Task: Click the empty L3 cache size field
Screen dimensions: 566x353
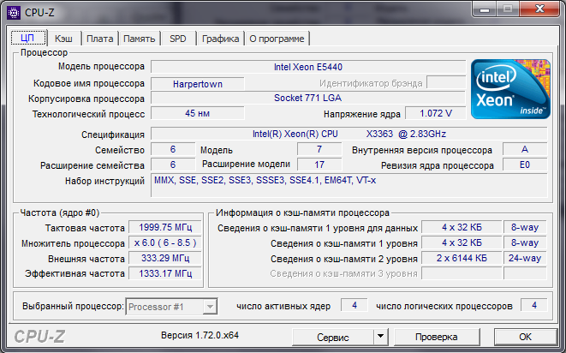Action: click(462, 273)
